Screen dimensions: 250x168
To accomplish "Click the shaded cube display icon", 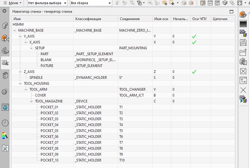I will point(225,3).
